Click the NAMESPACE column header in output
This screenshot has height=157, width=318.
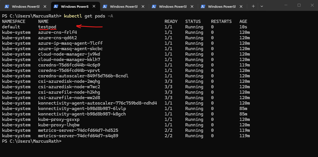coord(13,21)
